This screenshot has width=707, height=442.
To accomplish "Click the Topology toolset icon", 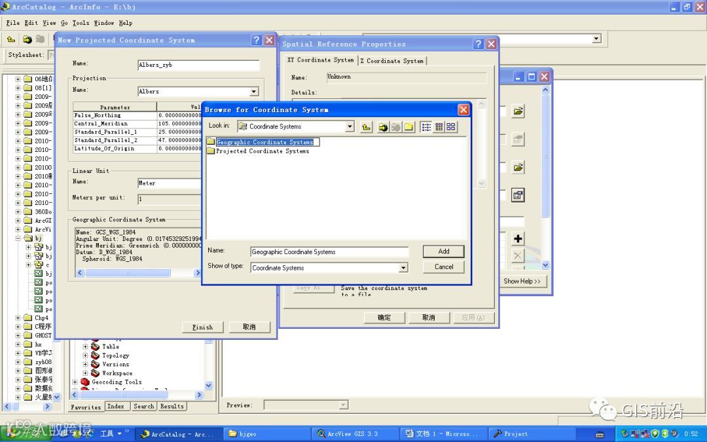I will click(x=95, y=356).
